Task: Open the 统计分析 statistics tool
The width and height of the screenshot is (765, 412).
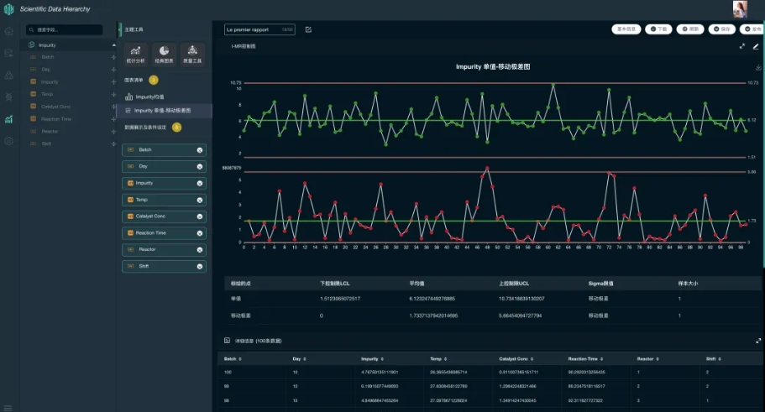Action: pyautogui.click(x=137, y=55)
